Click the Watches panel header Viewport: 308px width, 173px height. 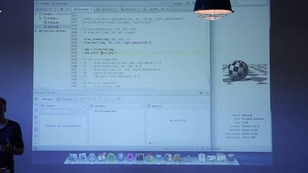pos(178,106)
